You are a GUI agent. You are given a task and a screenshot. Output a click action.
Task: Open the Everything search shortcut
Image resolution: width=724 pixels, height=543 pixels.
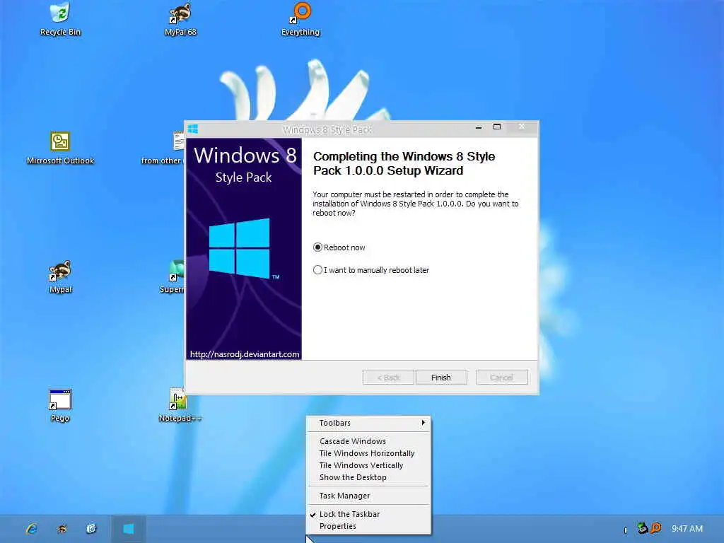300,19
